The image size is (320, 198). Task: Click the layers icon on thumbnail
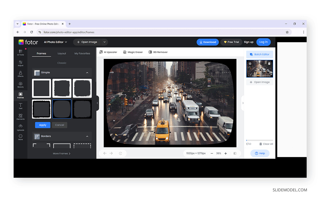click(x=250, y=64)
